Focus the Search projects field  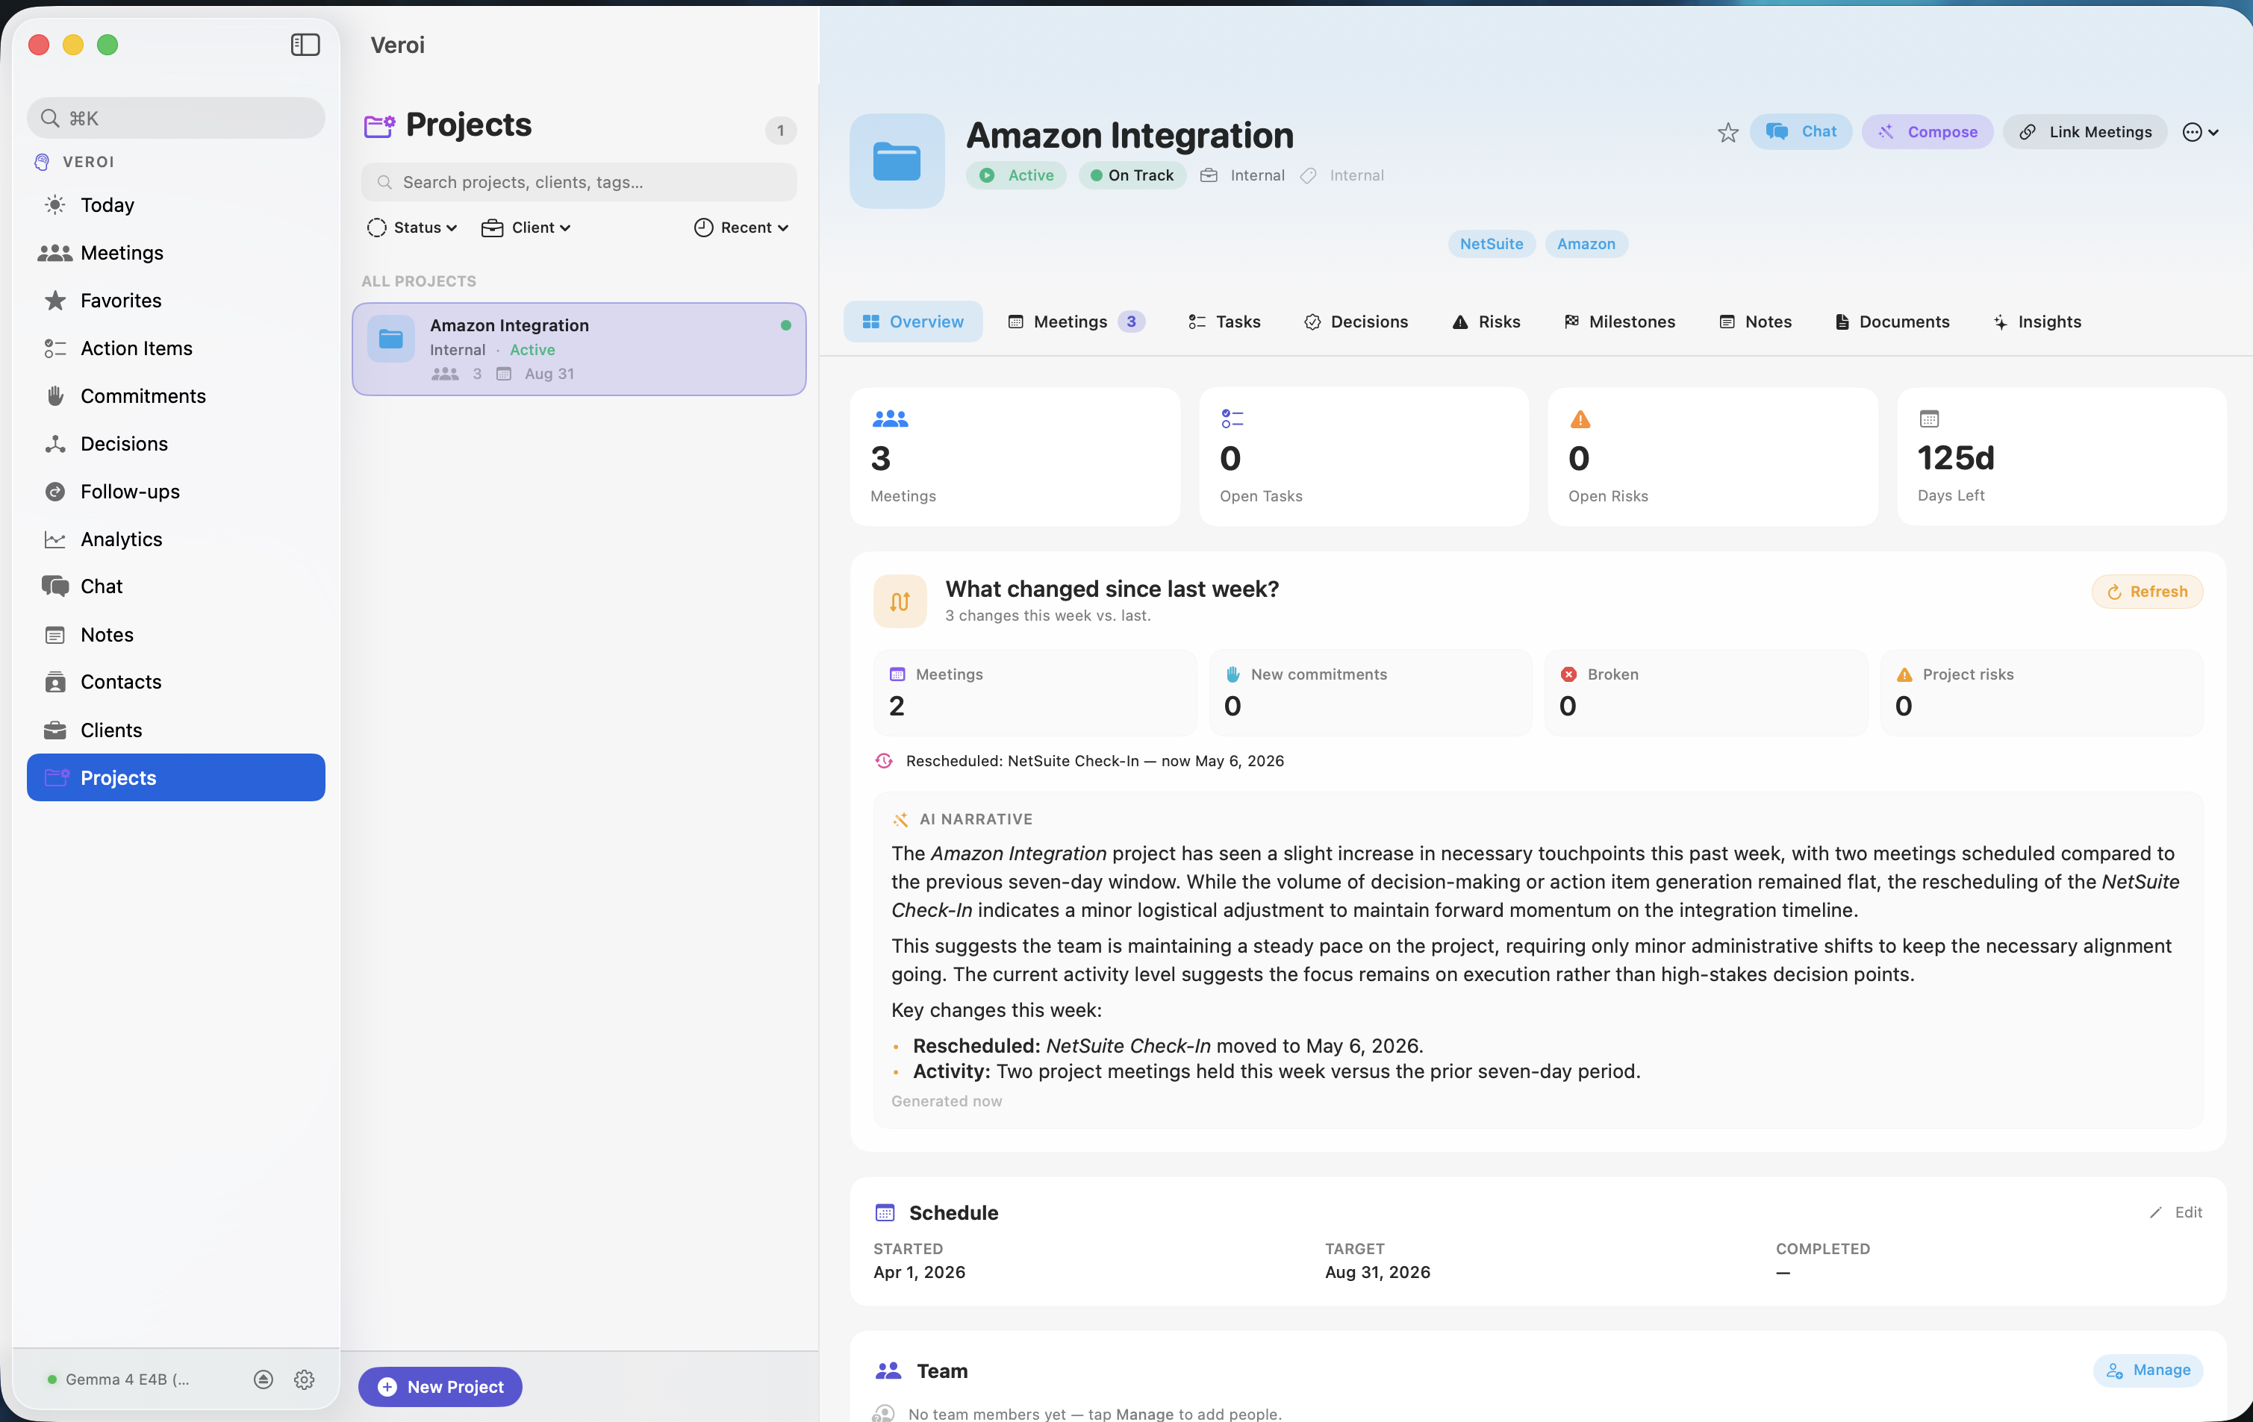pyautogui.click(x=579, y=181)
